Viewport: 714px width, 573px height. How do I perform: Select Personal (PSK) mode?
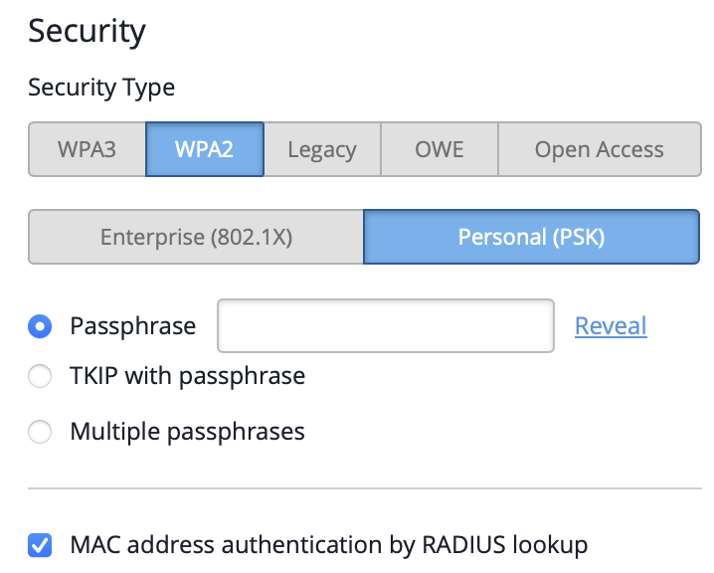coord(531,237)
